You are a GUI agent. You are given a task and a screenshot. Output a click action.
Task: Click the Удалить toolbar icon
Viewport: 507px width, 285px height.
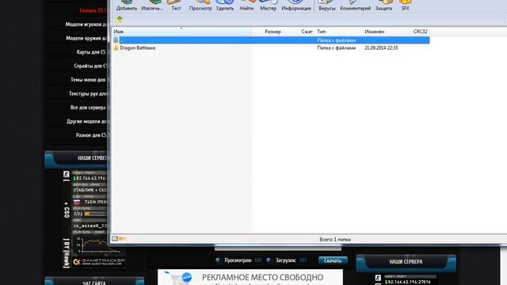(225, 6)
